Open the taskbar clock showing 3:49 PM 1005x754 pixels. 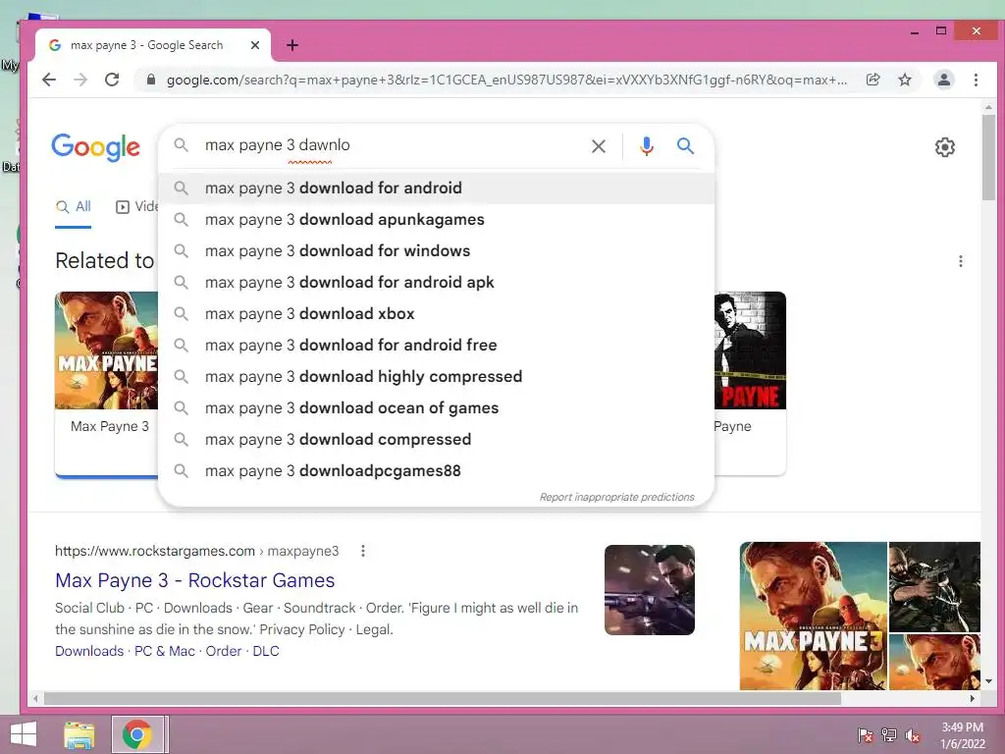click(x=962, y=735)
